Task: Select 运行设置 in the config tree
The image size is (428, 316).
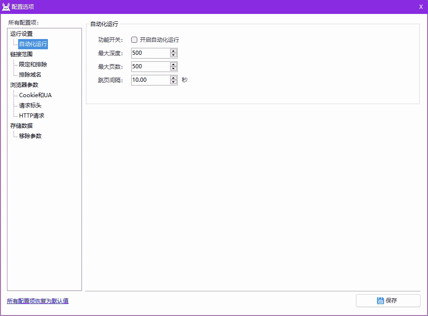Action: [21, 34]
